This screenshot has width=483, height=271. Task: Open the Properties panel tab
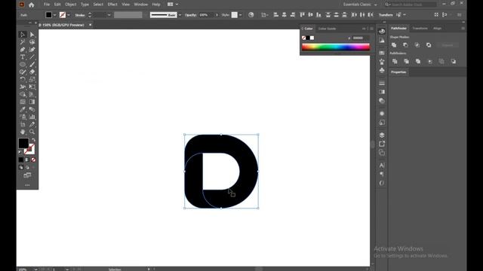(x=398, y=72)
